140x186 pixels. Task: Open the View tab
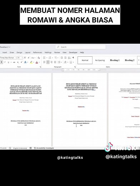(64, 52)
